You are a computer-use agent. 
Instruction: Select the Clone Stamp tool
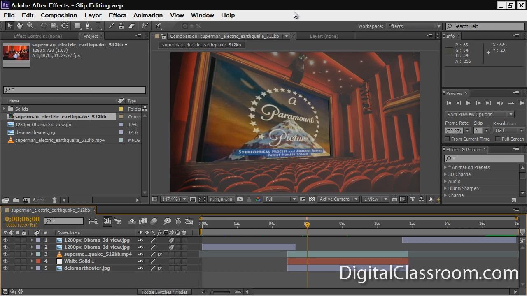coord(121,25)
